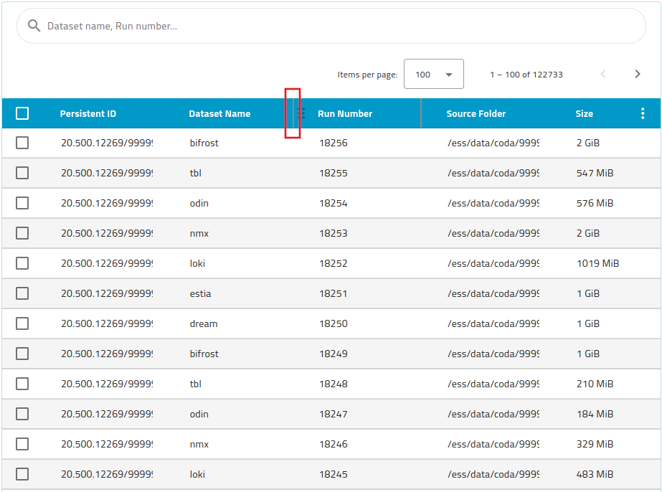Click the search magnifier icon
The image size is (662, 492).
(34, 26)
